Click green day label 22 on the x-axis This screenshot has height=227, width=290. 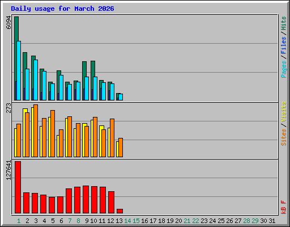195,221
